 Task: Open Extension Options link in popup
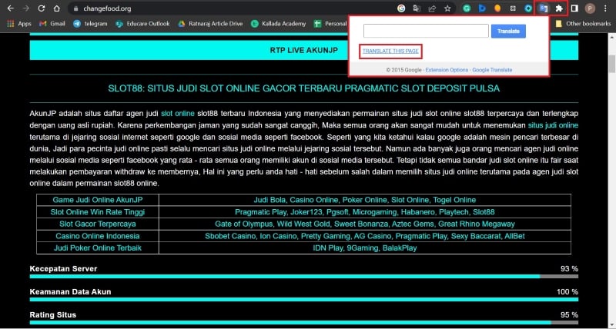447,70
